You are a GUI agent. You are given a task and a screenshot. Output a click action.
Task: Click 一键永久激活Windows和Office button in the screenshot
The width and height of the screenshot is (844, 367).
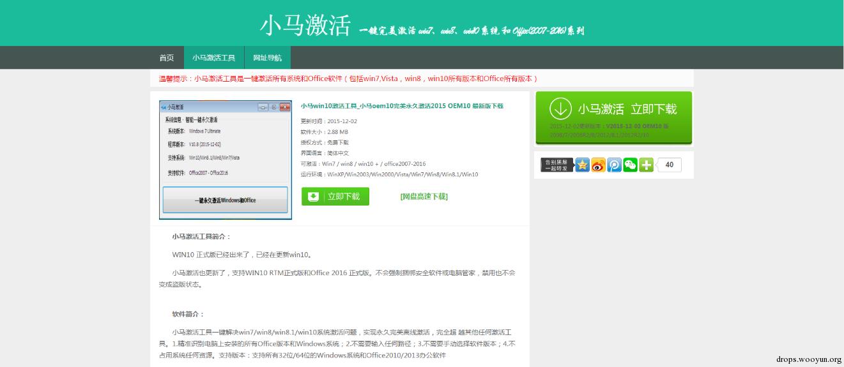tap(226, 200)
